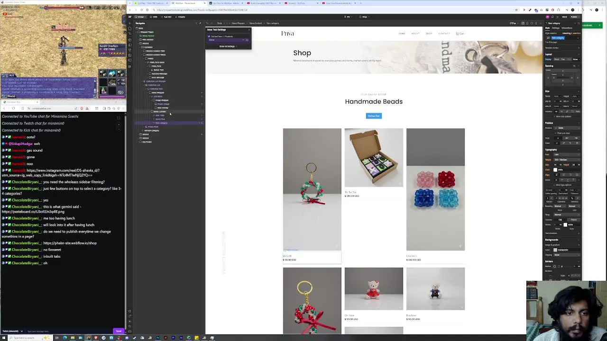Click the SHOP link in site nav
The height and width of the screenshot is (341, 607).
[x=429, y=34]
